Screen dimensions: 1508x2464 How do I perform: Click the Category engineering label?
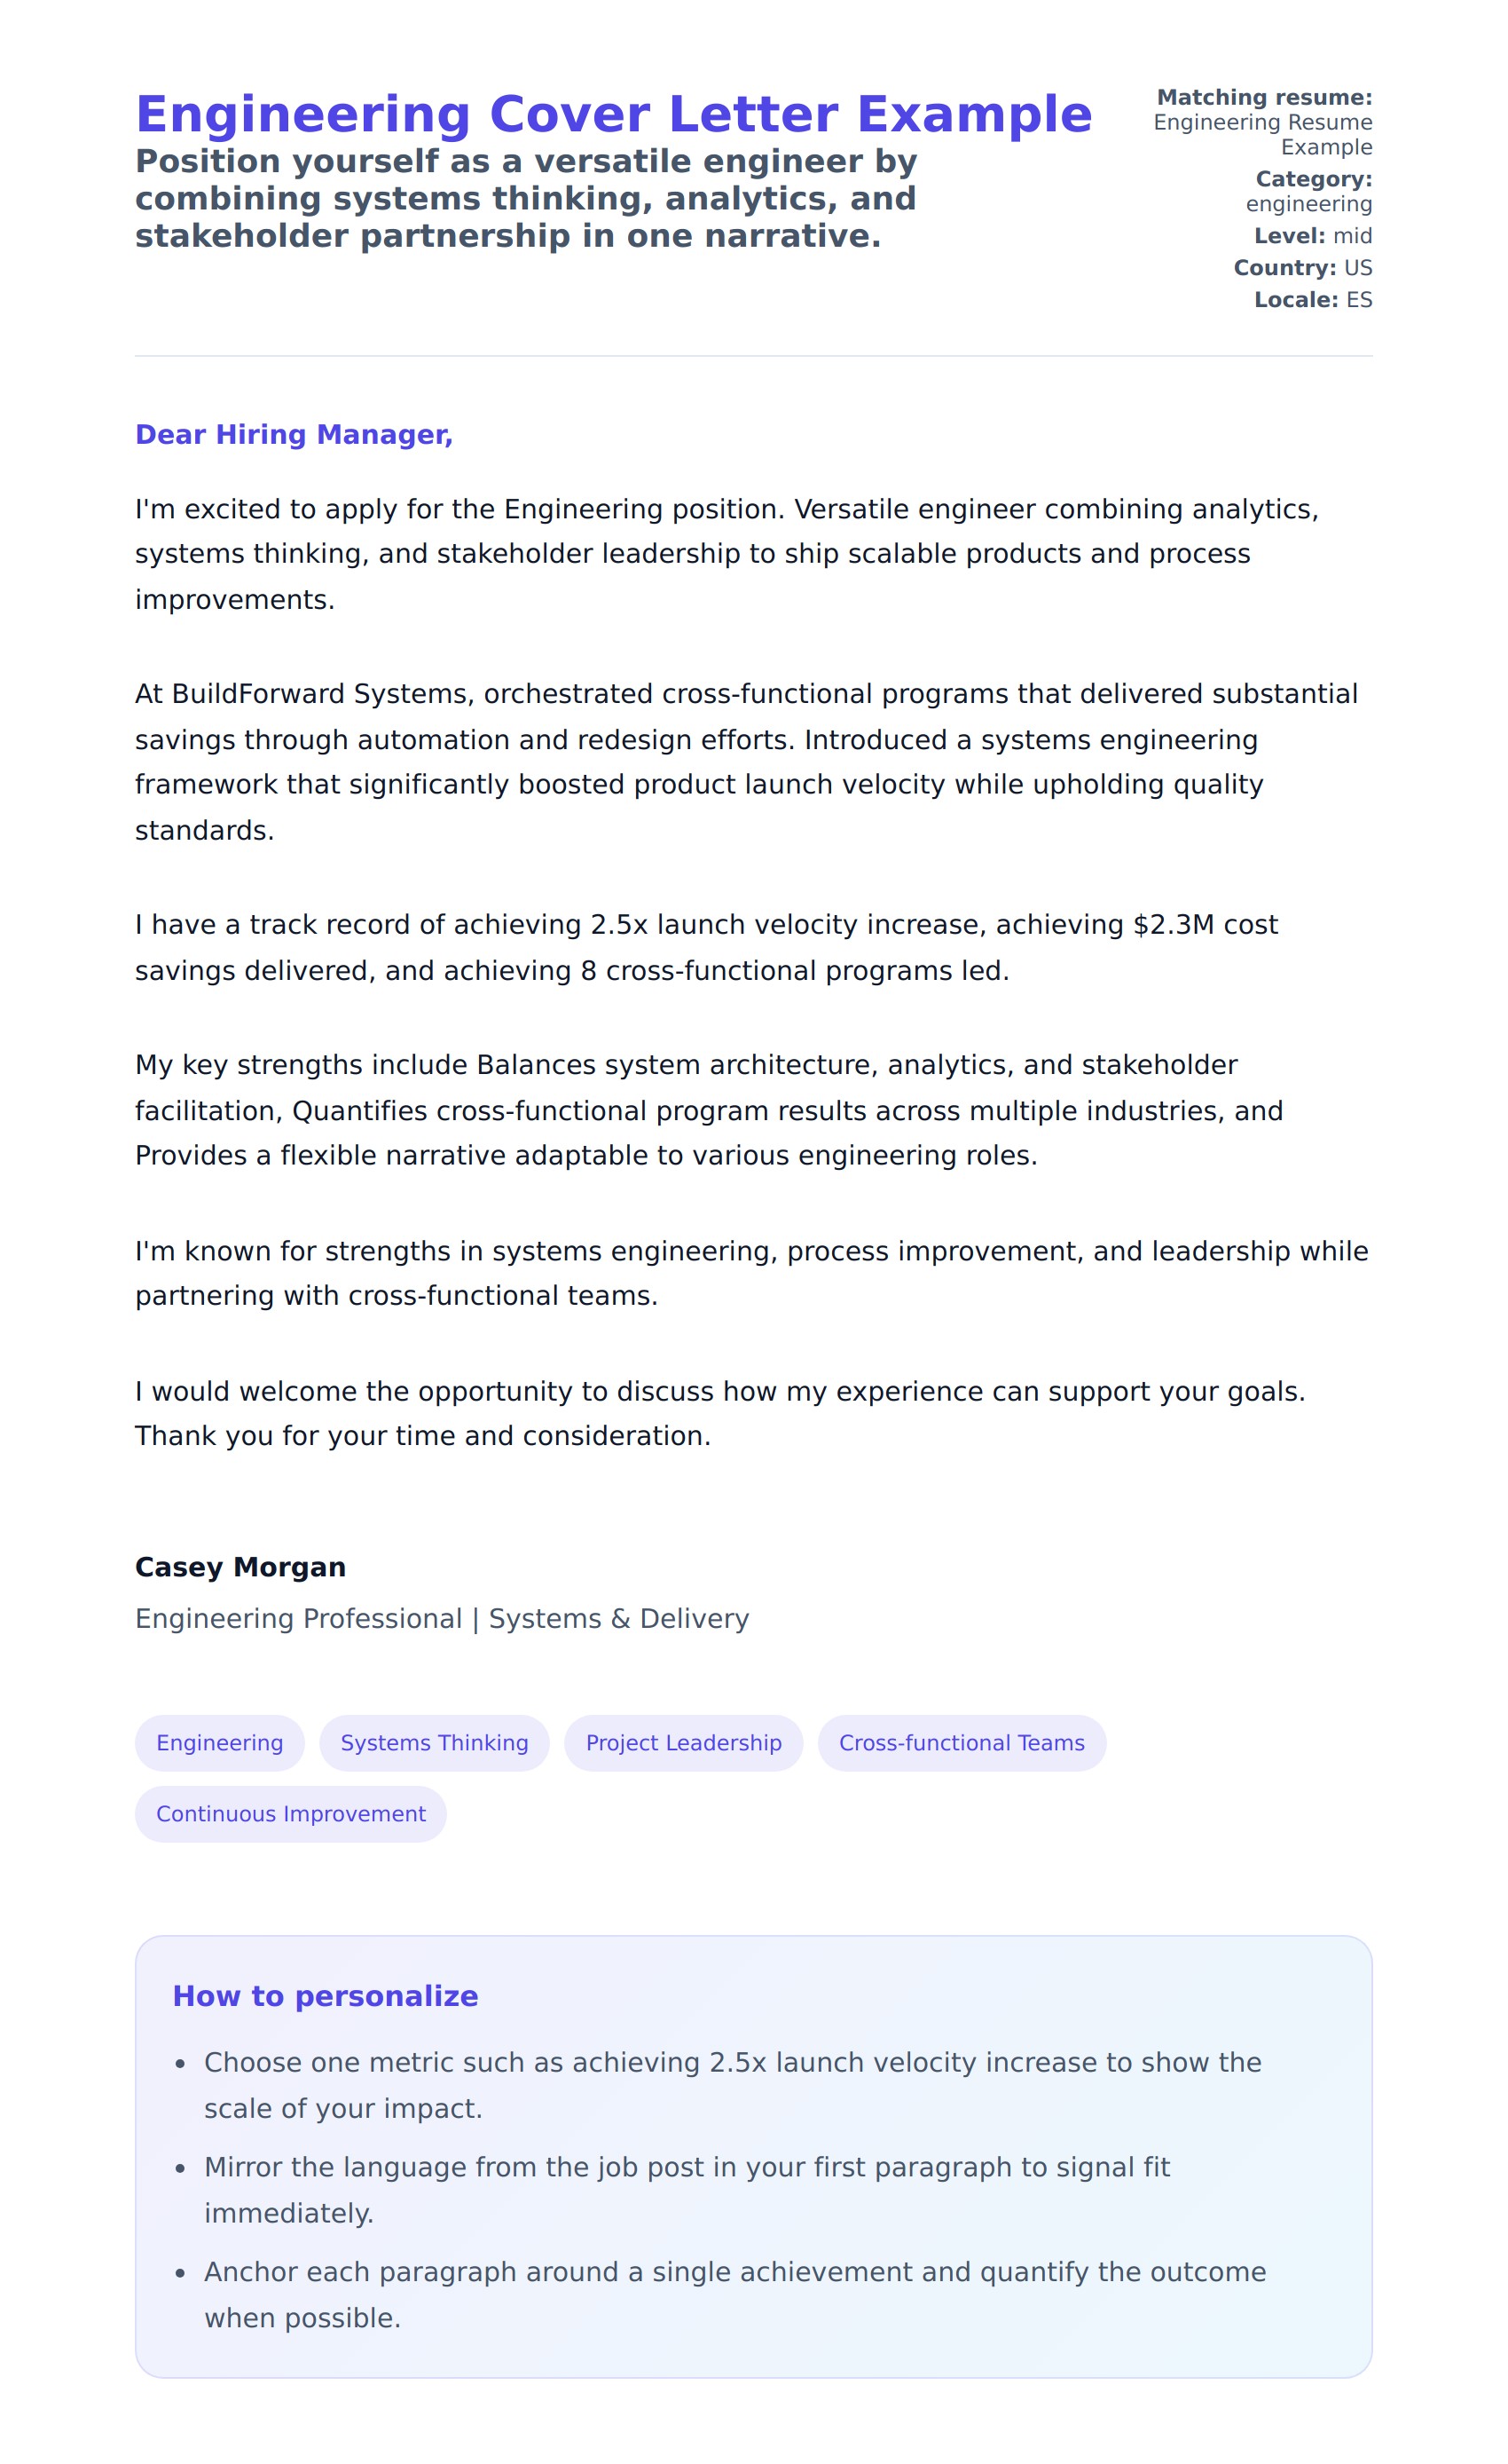[1308, 191]
